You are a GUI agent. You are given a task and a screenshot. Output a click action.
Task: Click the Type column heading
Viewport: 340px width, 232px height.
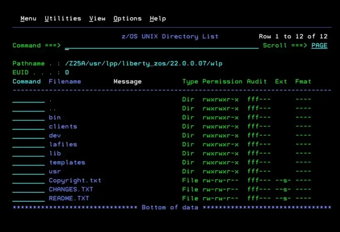[190, 82]
